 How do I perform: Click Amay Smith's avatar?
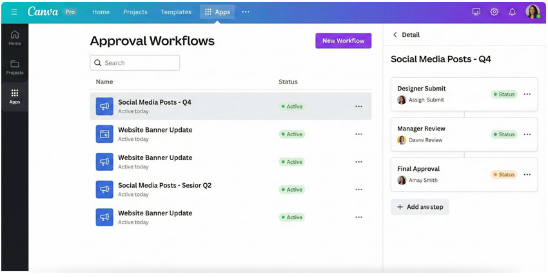(x=402, y=180)
